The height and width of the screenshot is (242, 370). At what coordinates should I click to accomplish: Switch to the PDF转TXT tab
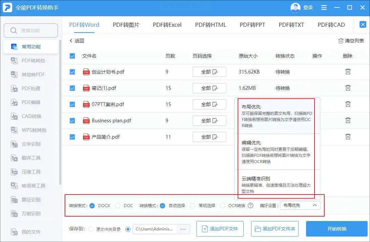click(291, 25)
